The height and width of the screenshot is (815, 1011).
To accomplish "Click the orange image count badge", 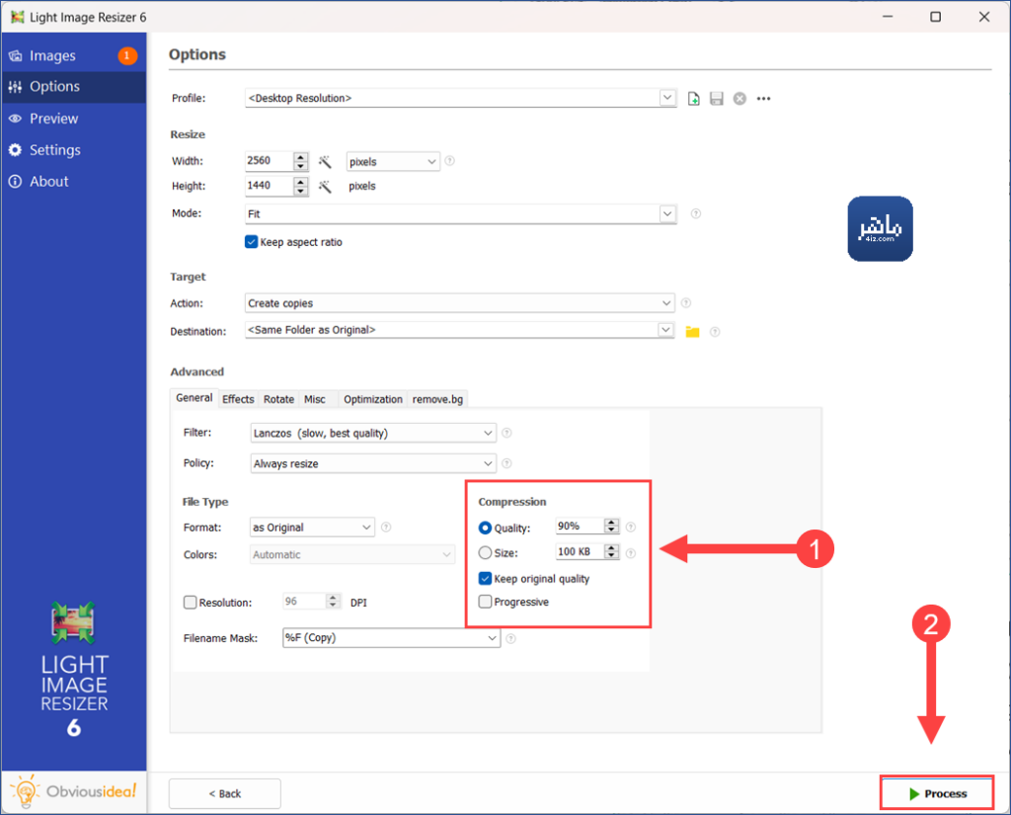I will (x=127, y=55).
